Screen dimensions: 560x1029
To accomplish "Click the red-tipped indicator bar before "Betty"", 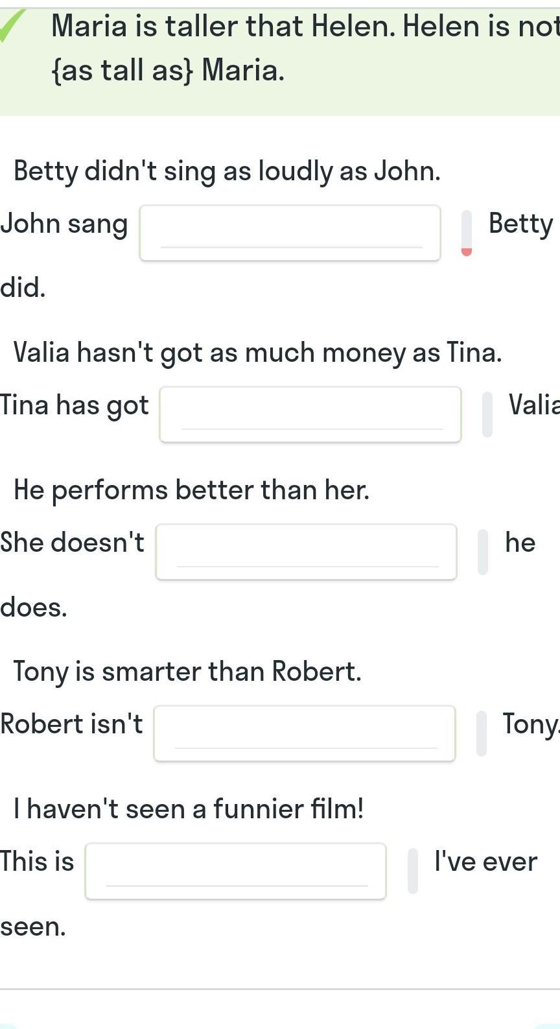I will [467, 233].
